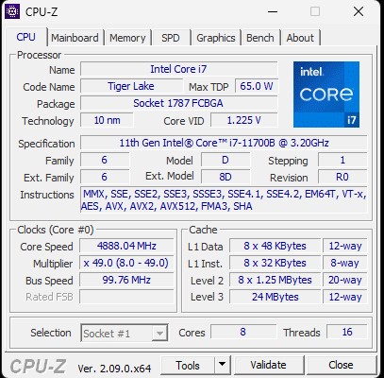Switch to the Mainboard tab
384x378 pixels.
point(75,38)
